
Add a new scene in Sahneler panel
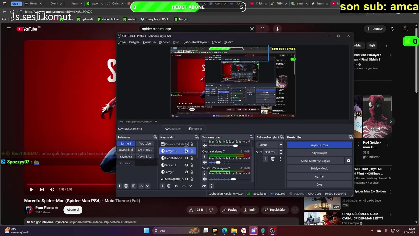click(119, 186)
